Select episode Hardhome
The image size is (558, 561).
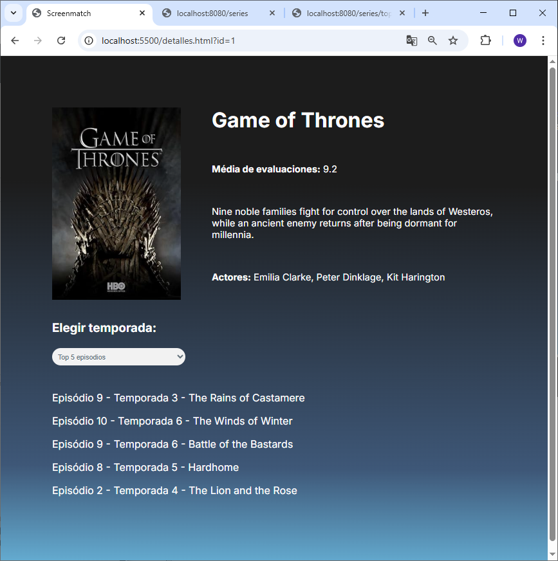point(145,467)
